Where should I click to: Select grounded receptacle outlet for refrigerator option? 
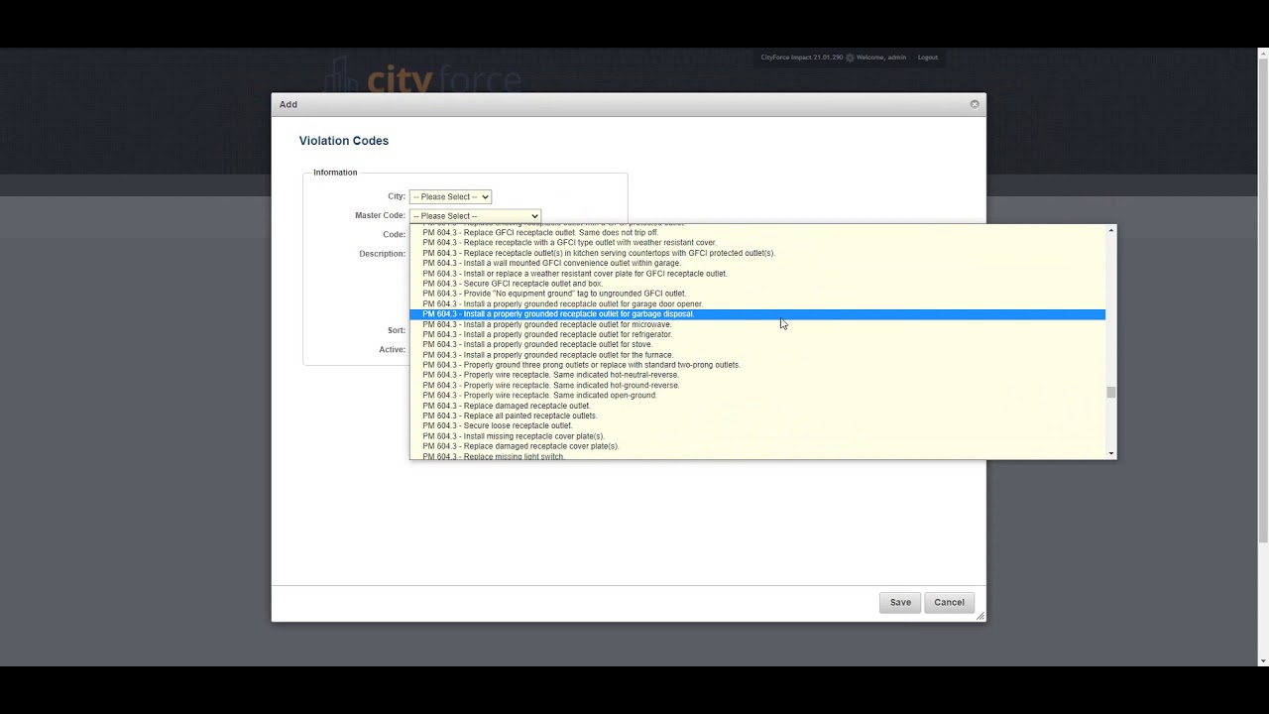click(757, 334)
